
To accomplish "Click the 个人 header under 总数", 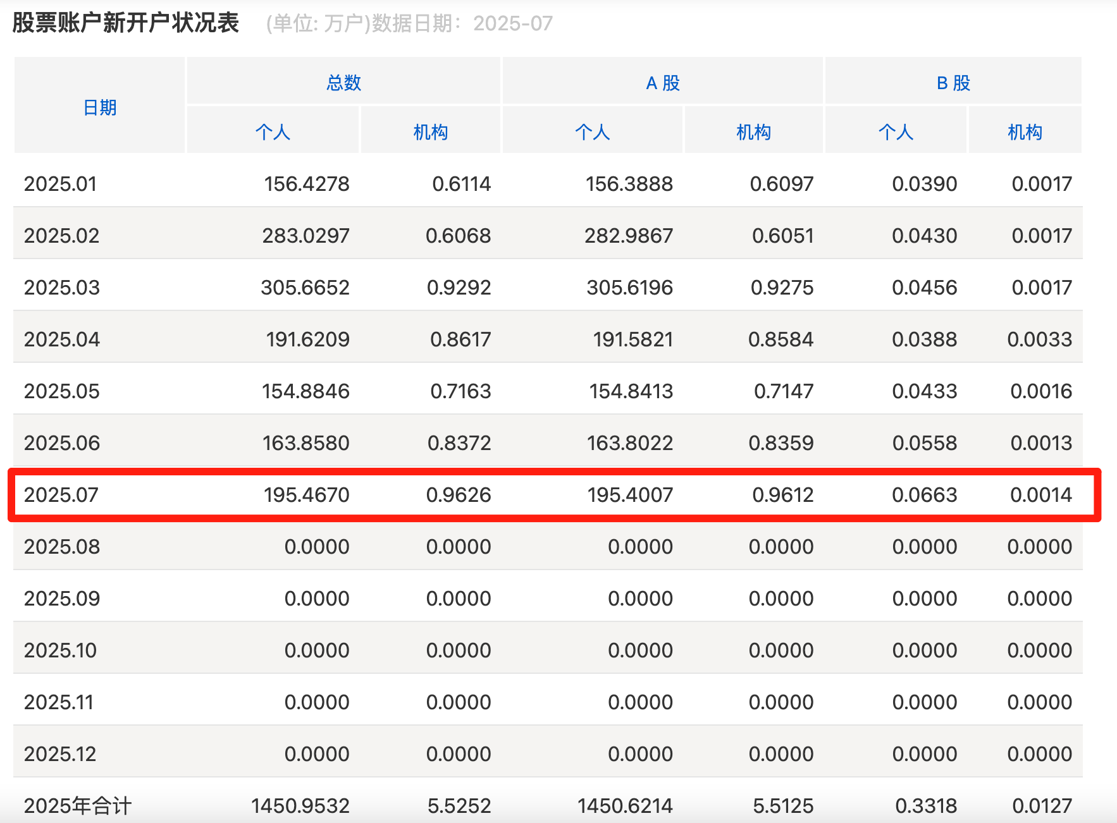I will tap(273, 131).
